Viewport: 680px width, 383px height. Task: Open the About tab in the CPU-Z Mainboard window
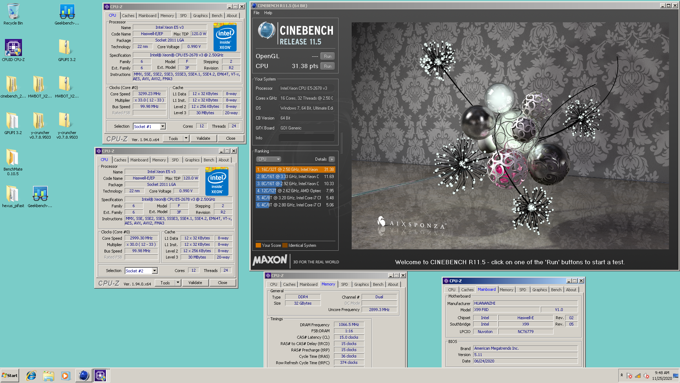tap(571, 290)
